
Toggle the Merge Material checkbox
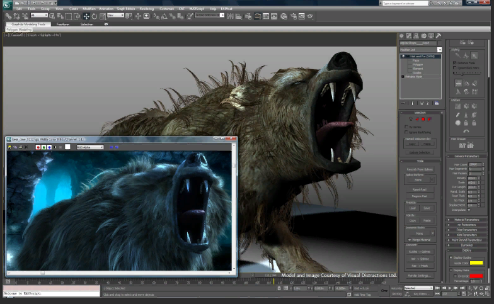point(410,240)
